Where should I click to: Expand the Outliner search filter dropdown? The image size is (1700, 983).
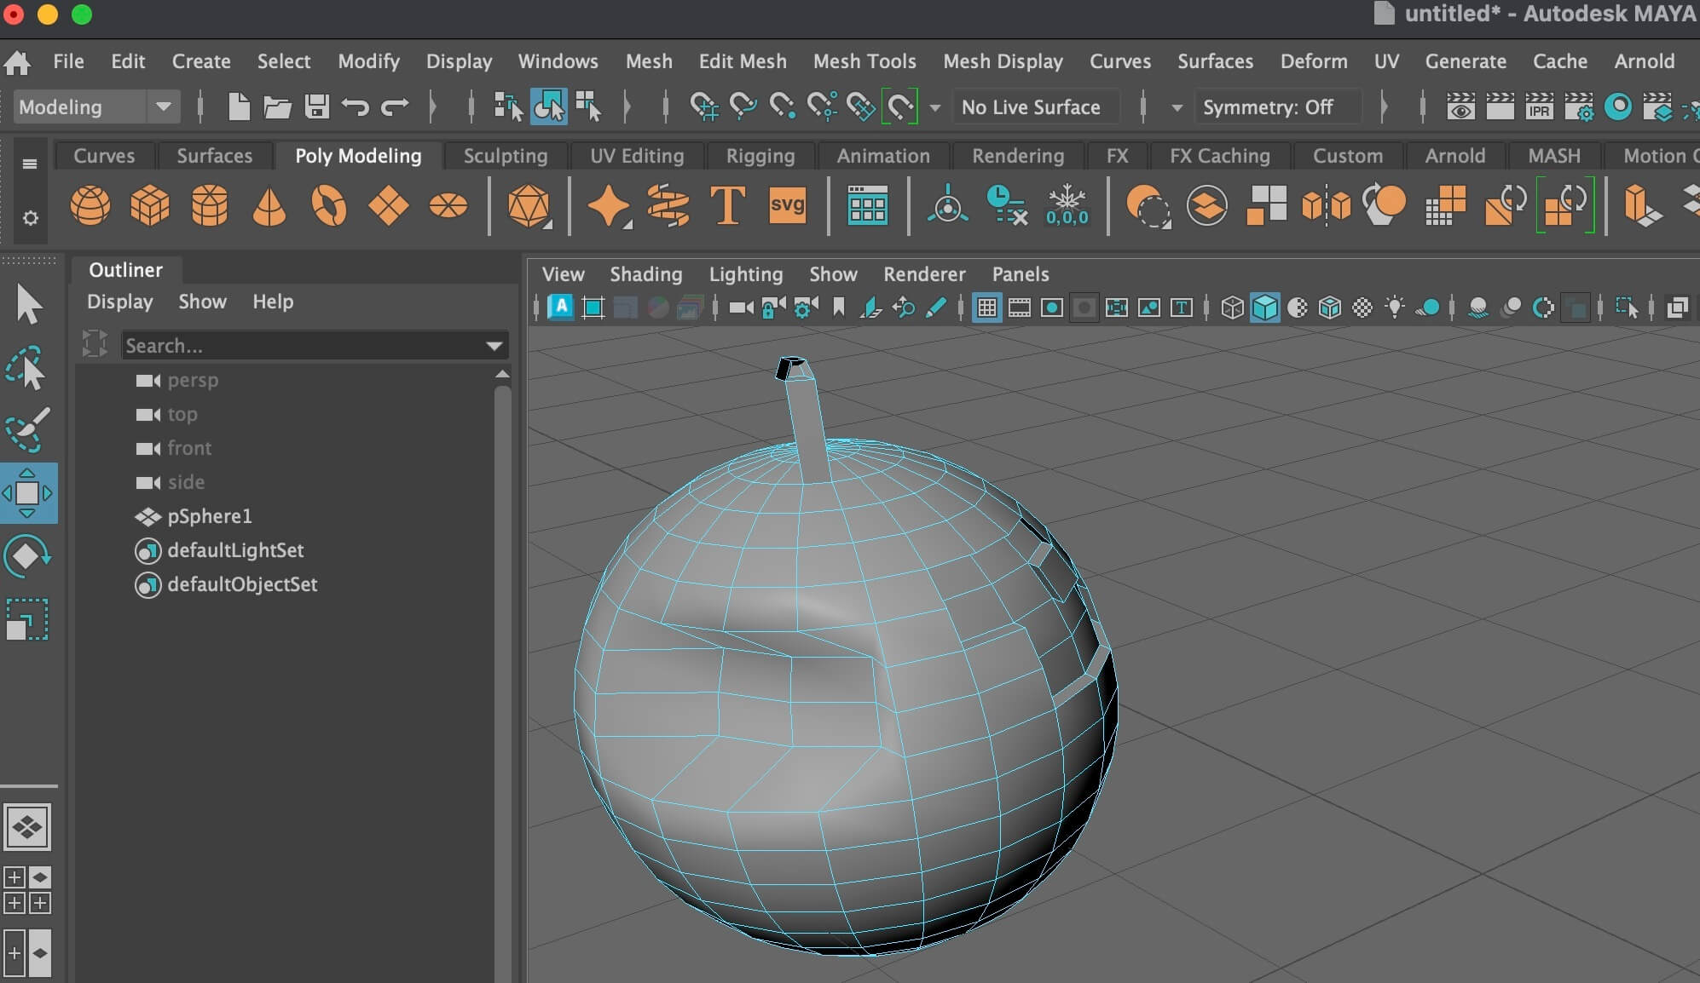494,346
